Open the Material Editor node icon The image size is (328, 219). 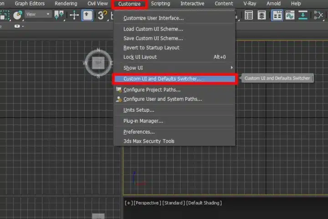pyautogui.click(x=318, y=16)
